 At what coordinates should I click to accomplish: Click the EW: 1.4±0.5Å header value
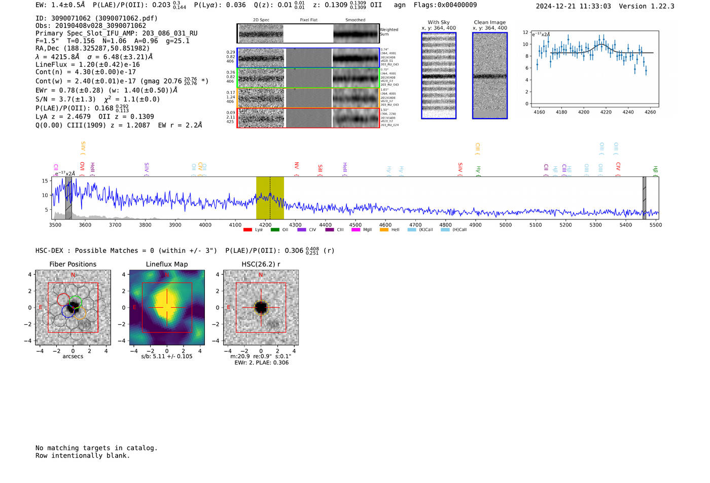pyautogui.click(x=60, y=5)
